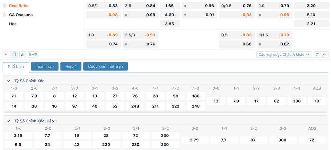
Task: Select first-half over 1.0 at 0.79
Action: 275,6
